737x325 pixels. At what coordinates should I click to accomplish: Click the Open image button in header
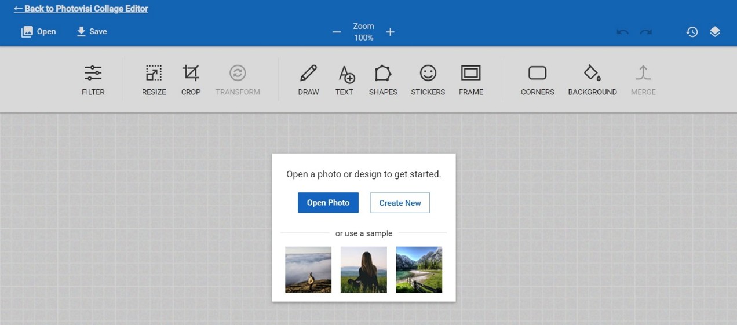click(x=39, y=32)
